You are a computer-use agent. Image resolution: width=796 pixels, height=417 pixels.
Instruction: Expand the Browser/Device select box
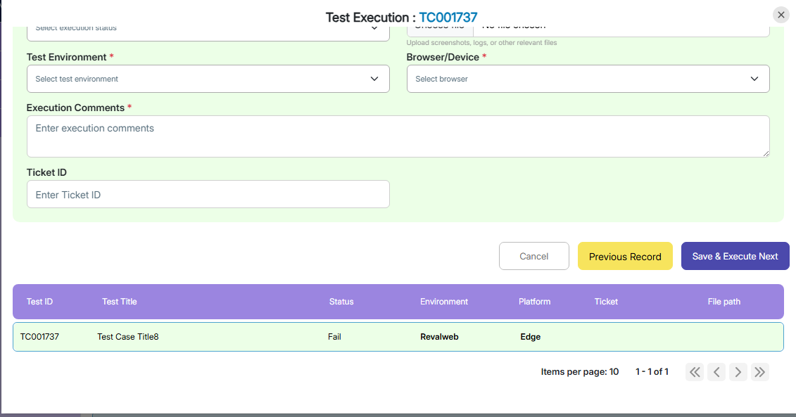click(588, 79)
